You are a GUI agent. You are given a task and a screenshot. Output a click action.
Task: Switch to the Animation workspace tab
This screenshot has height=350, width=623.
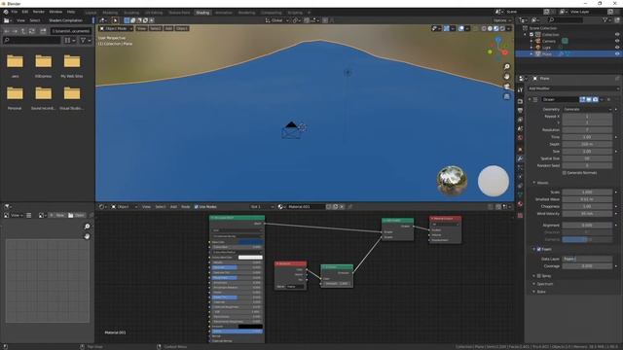pos(224,13)
